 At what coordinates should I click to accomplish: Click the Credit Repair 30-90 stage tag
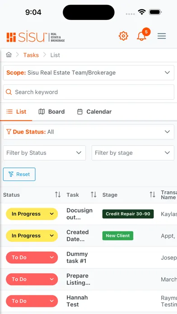128,214
